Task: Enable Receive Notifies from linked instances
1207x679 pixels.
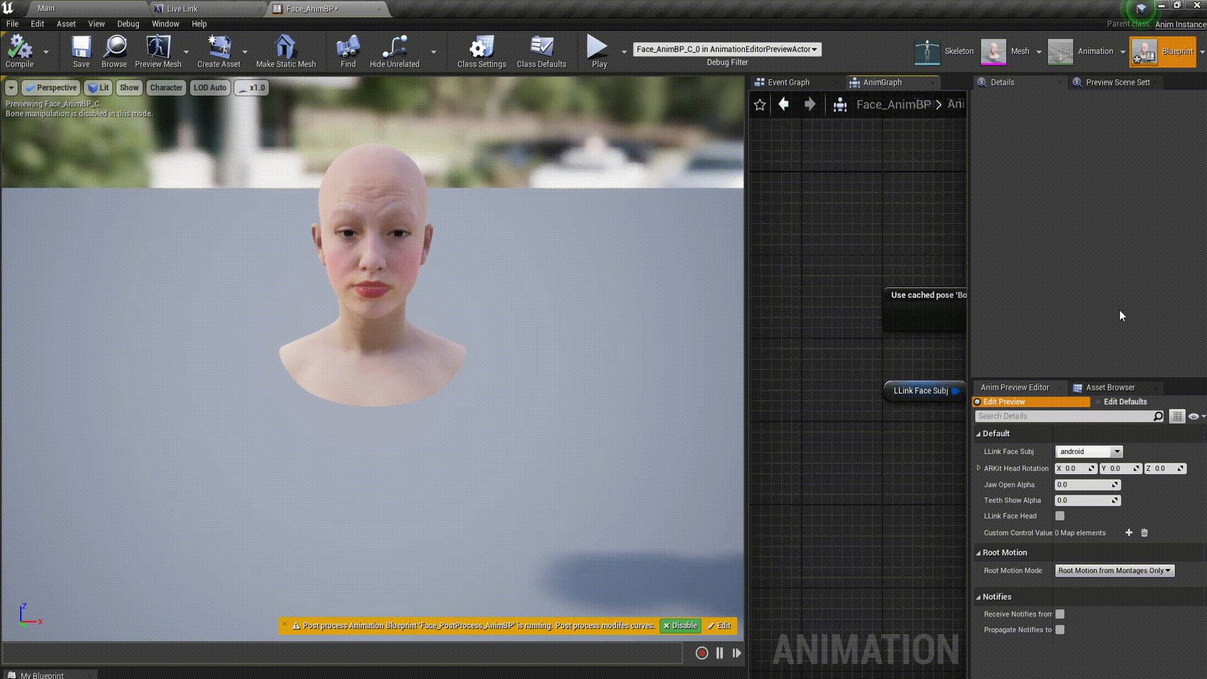Action: (1060, 614)
